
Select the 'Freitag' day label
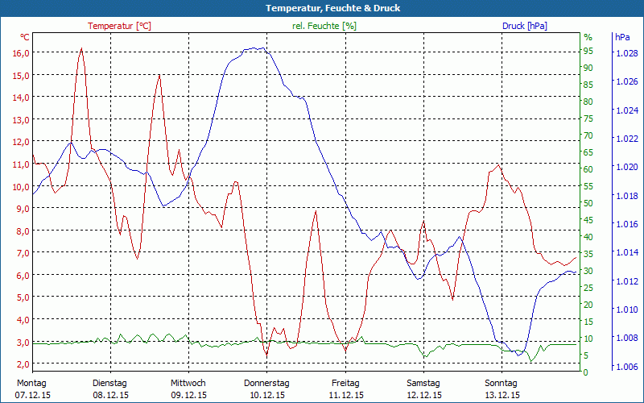345,383
